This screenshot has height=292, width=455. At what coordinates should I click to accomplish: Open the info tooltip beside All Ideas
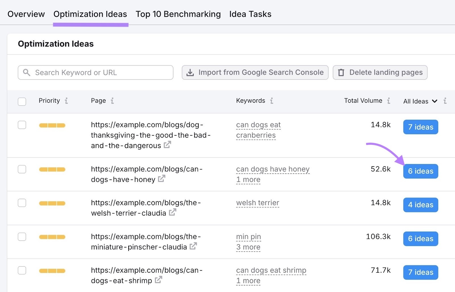tap(445, 101)
